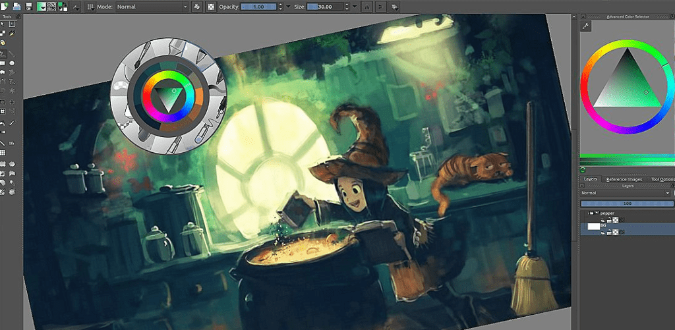This screenshot has width=675, height=330.
Task: Click the Opacity spin arrows
Action: click(x=281, y=7)
